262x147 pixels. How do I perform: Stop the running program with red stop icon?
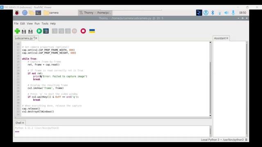tap(83, 31)
